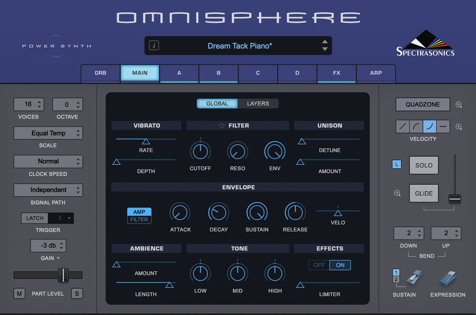
Task: Enable the GLIDE button
Action: coord(424,193)
